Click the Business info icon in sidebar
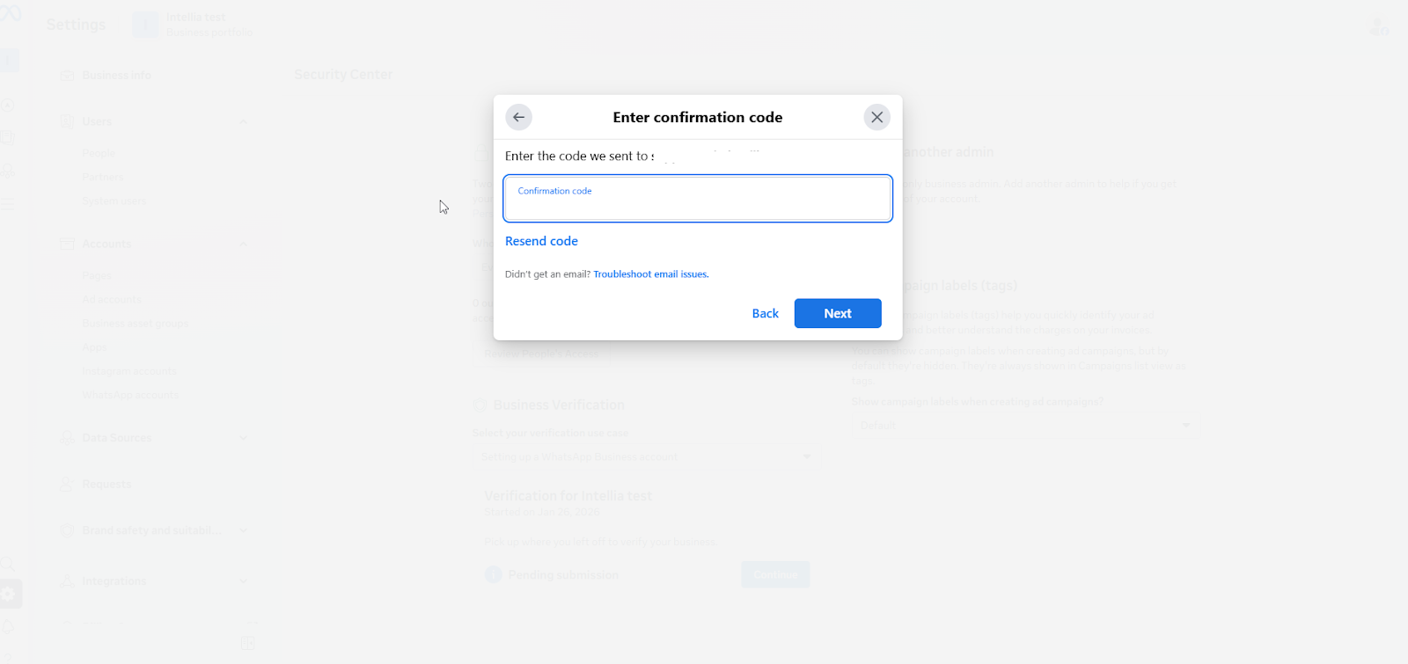 [x=68, y=76]
